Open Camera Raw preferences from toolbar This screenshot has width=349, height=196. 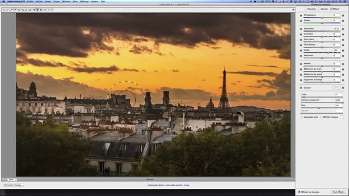pyautogui.click(x=45, y=10)
